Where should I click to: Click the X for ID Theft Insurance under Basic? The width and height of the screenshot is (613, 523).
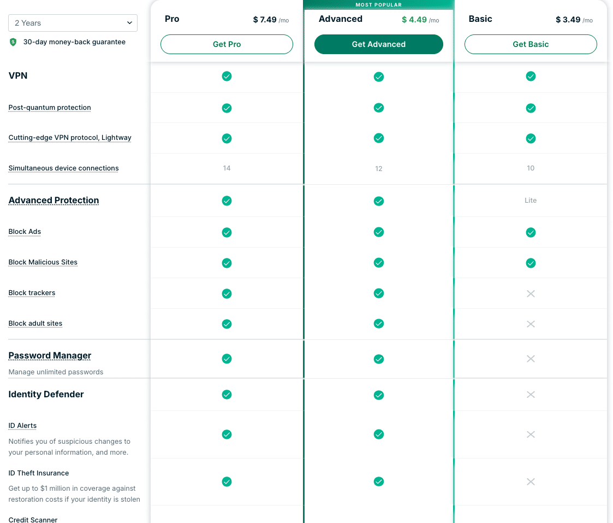coord(531,481)
